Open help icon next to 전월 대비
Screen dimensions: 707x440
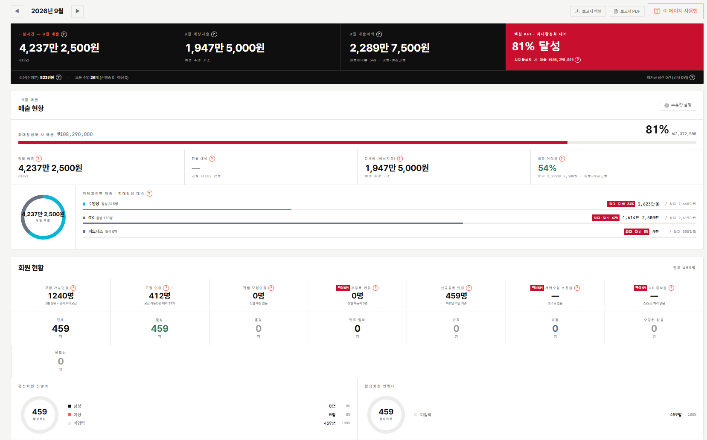[x=212, y=159]
